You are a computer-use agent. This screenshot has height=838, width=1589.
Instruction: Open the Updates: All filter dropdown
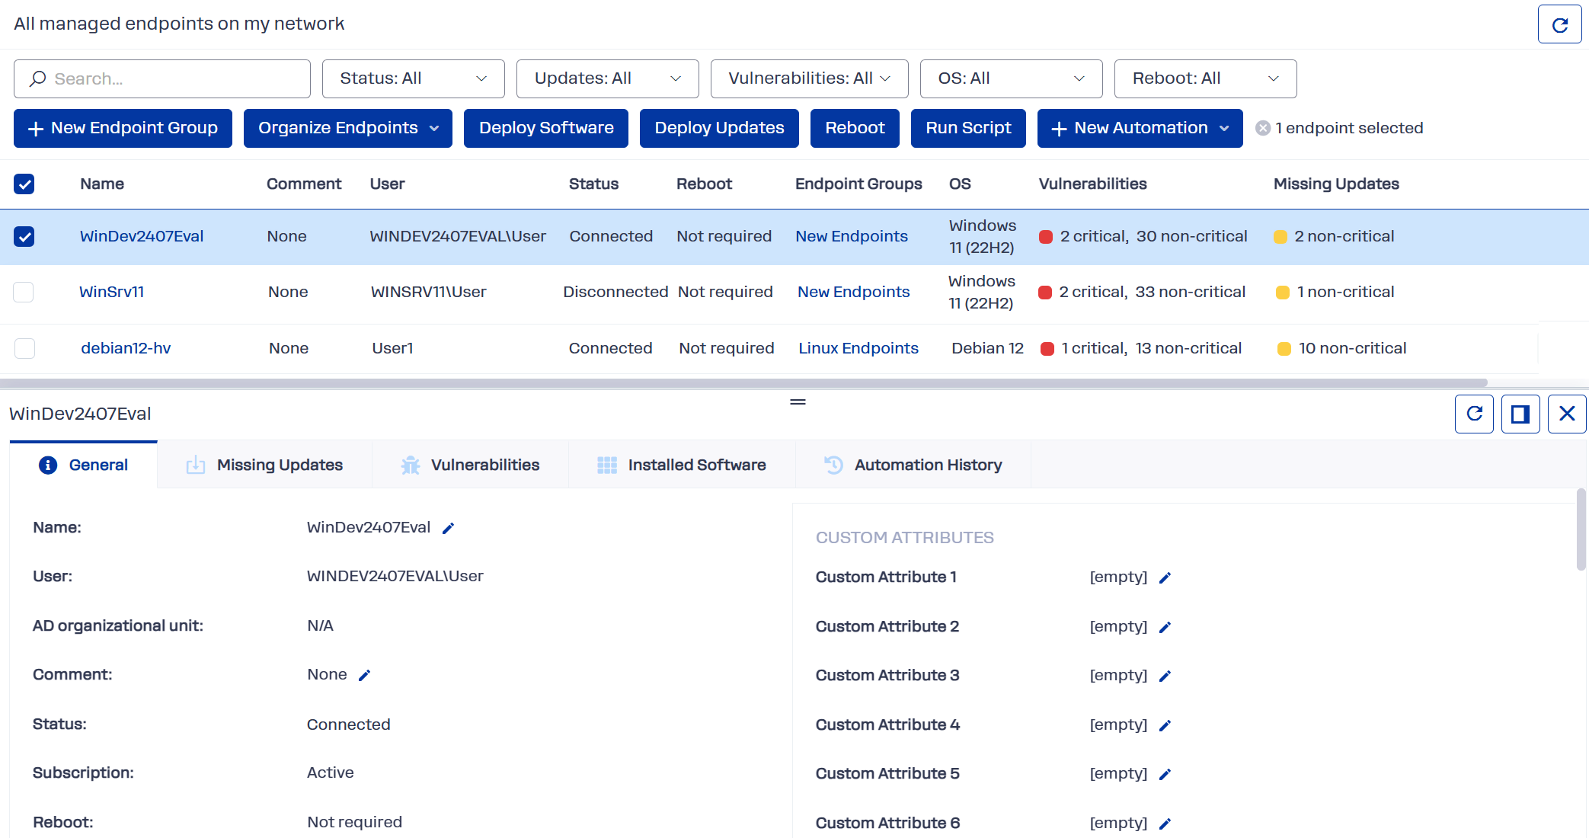(608, 78)
